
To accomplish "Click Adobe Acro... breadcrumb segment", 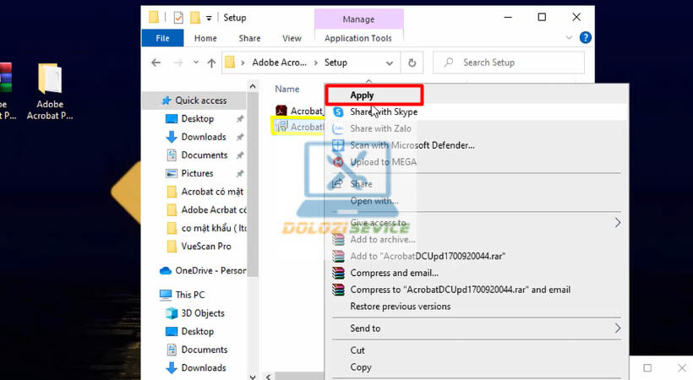I will (x=279, y=62).
